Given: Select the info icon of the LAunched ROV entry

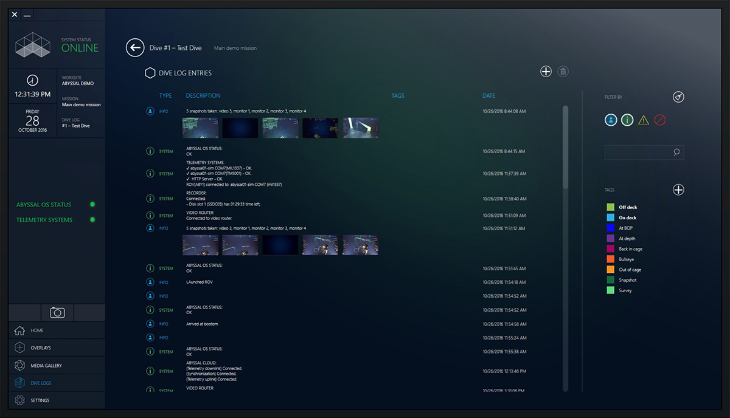Looking at the screenshot, I should click(x=150, y=282).
